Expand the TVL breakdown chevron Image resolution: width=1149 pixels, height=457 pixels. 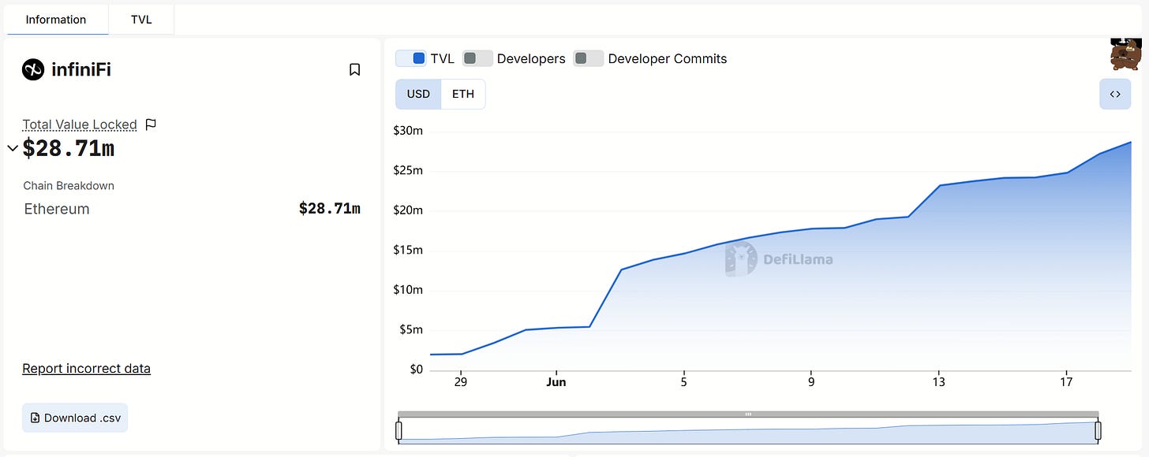coord(13,148)
